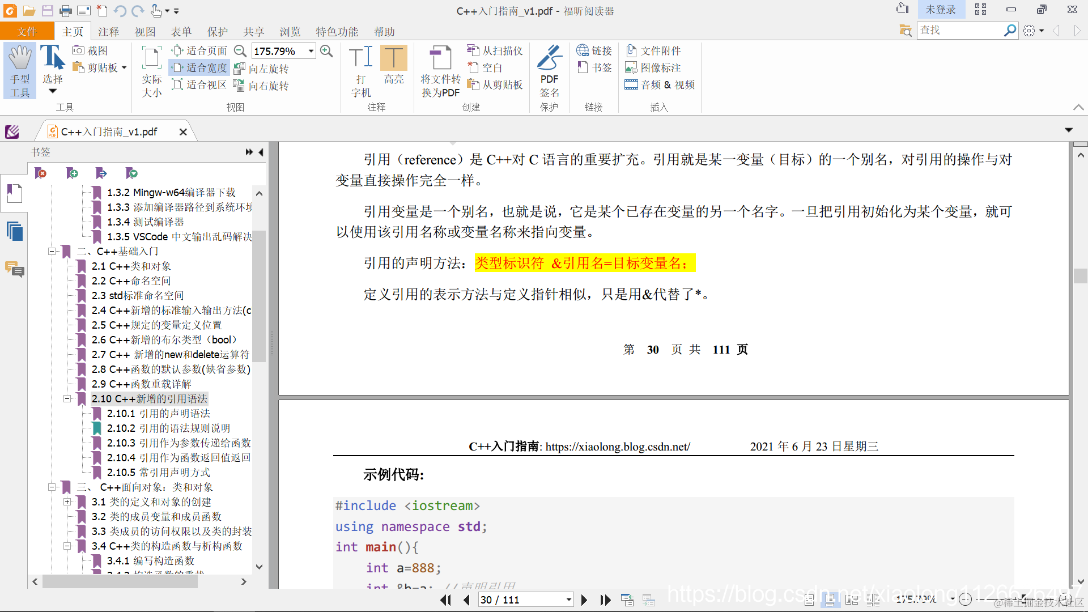1088x612 pixels.
Task: Click the 未登录 sign-in button
Action: 940,10
